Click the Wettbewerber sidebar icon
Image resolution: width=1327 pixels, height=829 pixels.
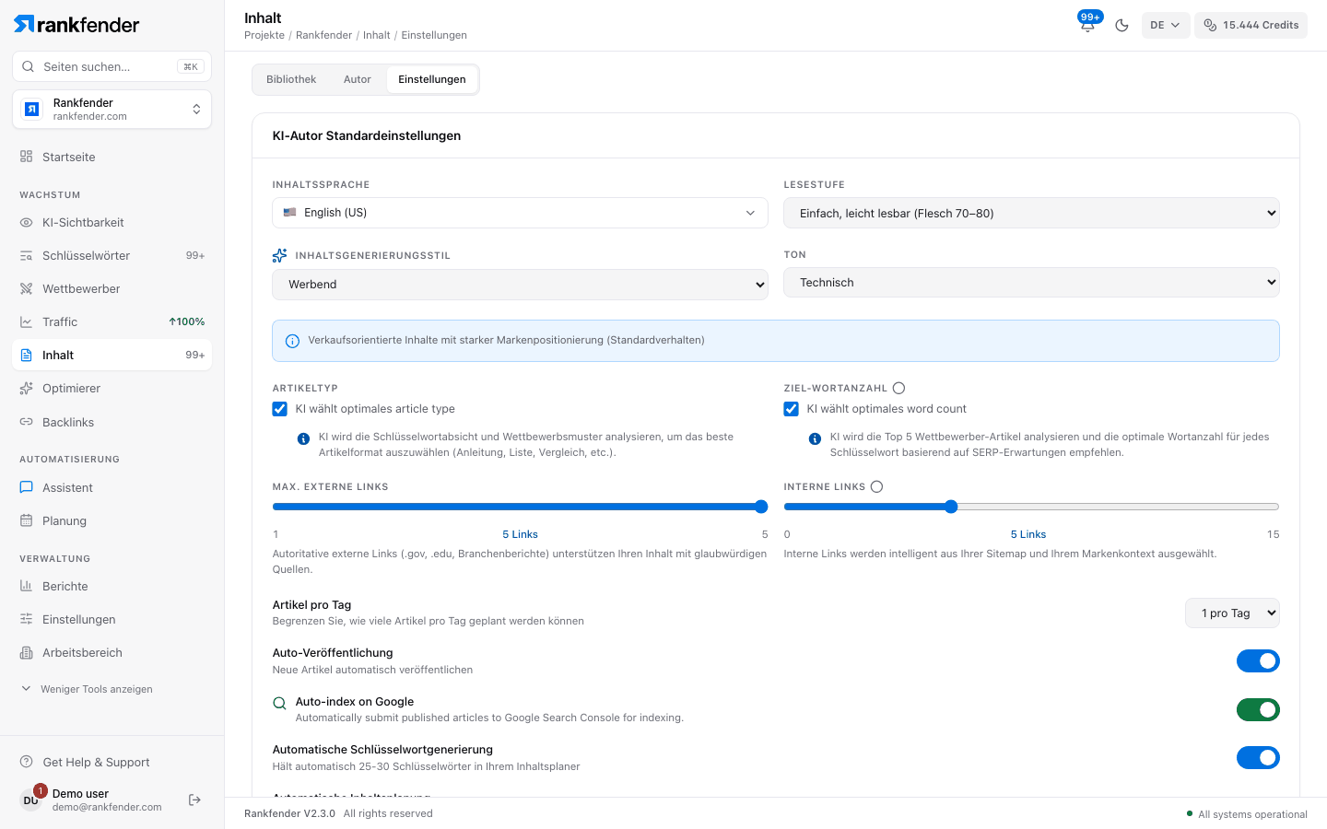click(x=27, y=288)
